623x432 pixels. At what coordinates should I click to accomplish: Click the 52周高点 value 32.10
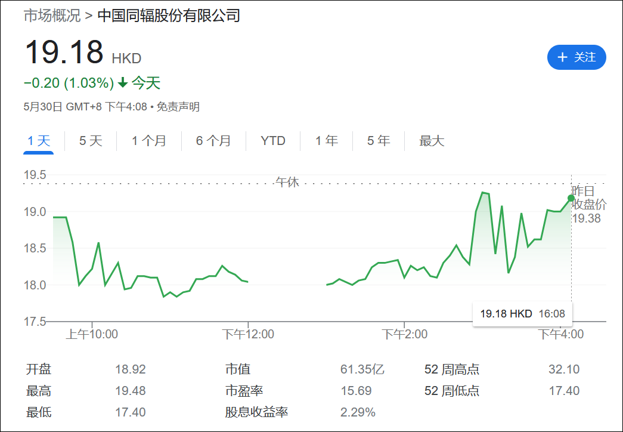pos(563,369)
